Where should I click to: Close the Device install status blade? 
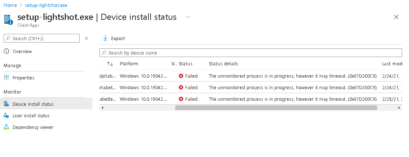[x=396, y=17]
